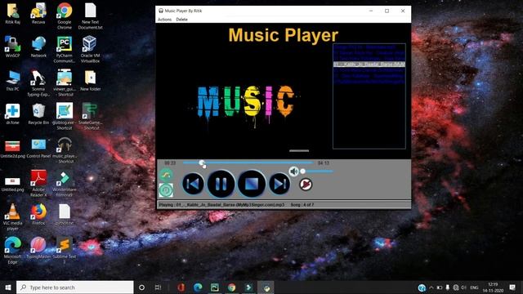
Task: Open Task View from the taskbar
Action: pyautogui.click(x=158, y=287)
